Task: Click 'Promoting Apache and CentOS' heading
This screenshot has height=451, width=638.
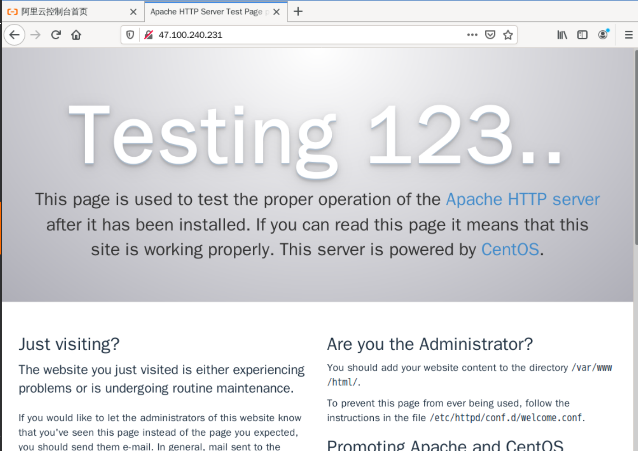Action: tap(445, 445)
